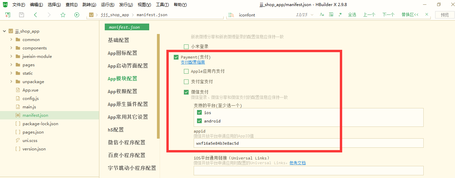Toggle the Aa case-sensitive search icon

pyautogui.click(x=322, y=15)
